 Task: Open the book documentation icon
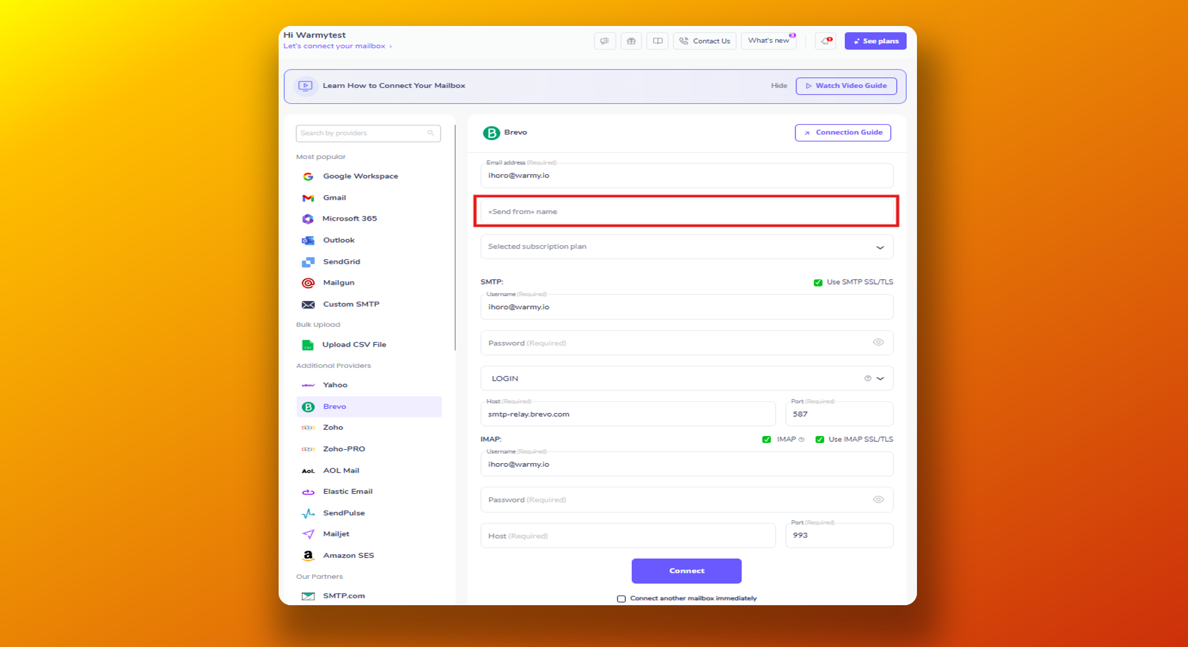(x=657, y=41)
